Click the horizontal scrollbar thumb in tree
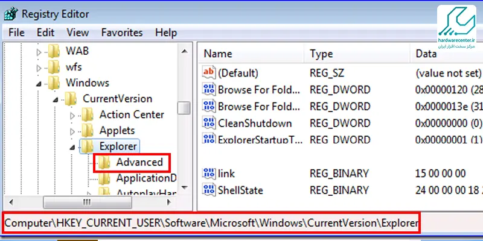The width and height of the screenshot is (483, 241). pos(88,202)
